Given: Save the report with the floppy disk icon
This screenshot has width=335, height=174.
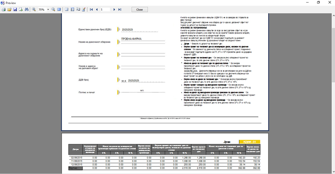Looking at the screenshot, I should point(15,10).
